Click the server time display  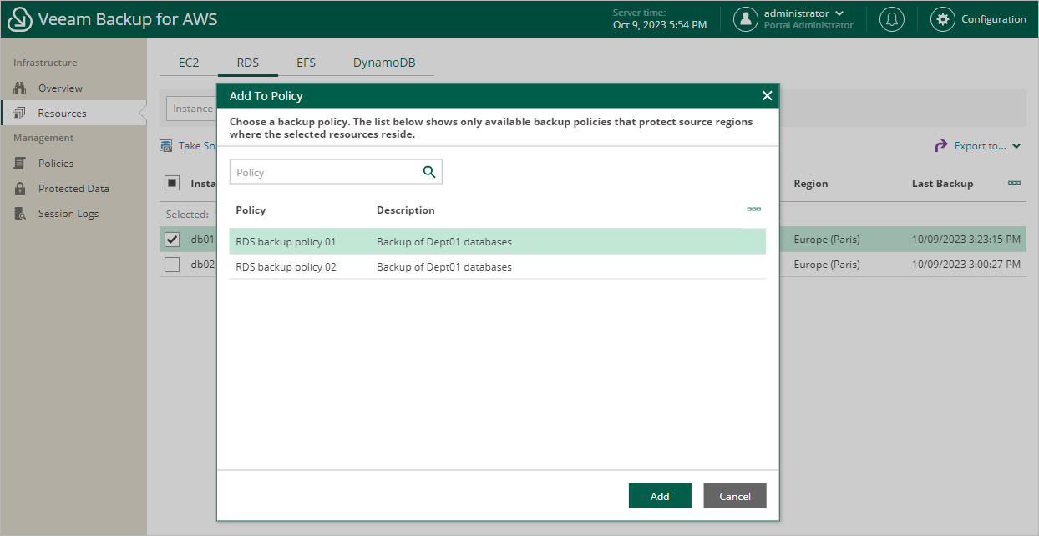click(660, 19)
